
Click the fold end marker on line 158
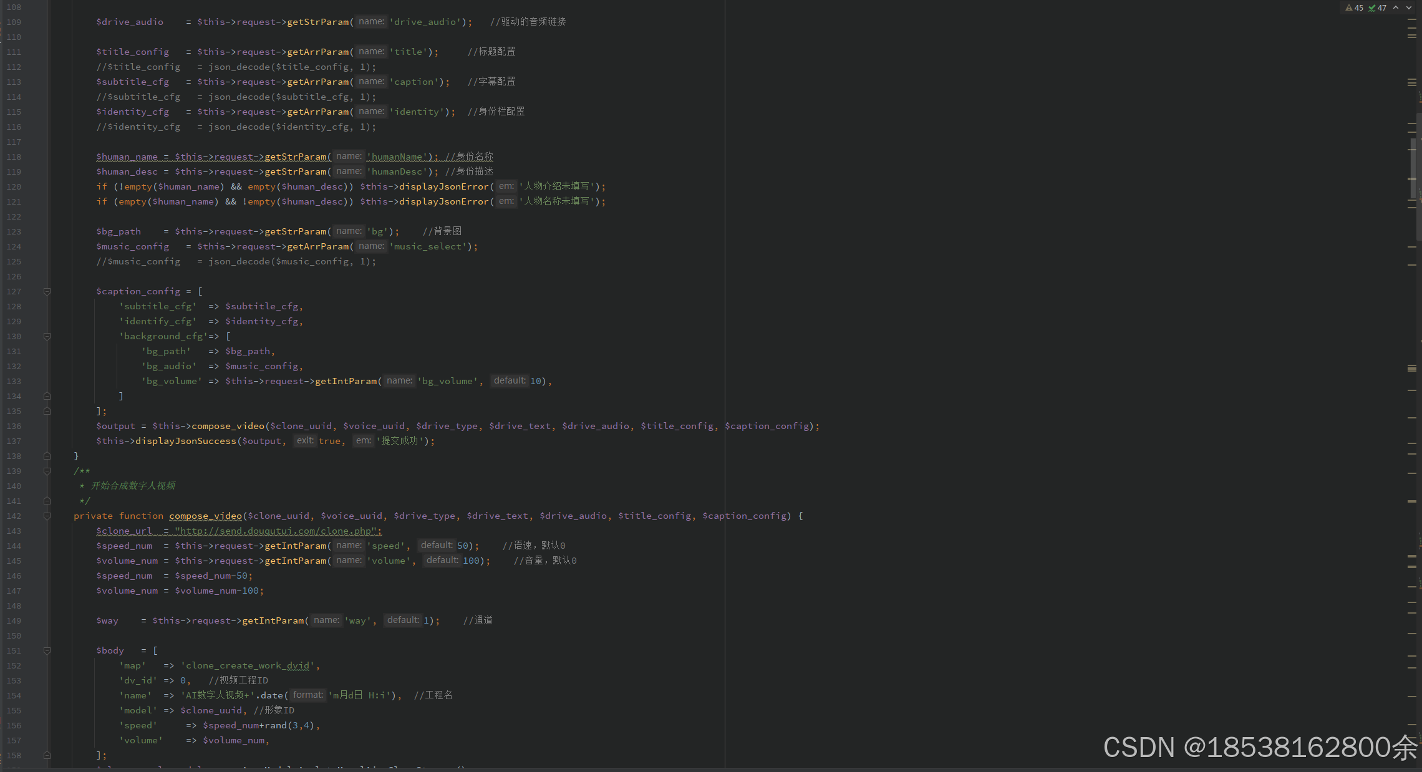(47, 755)
